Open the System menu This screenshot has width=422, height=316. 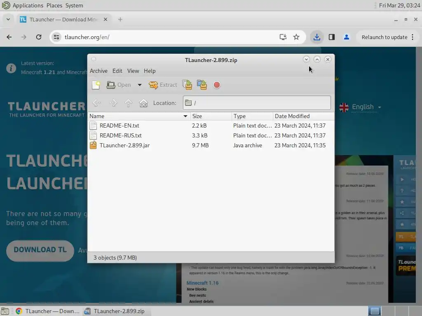[x=74, y=5]
